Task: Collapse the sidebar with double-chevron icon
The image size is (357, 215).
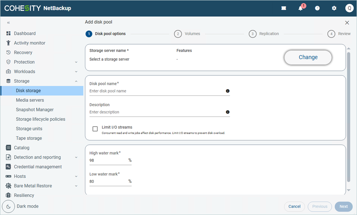Action: (x=8, y=23)
